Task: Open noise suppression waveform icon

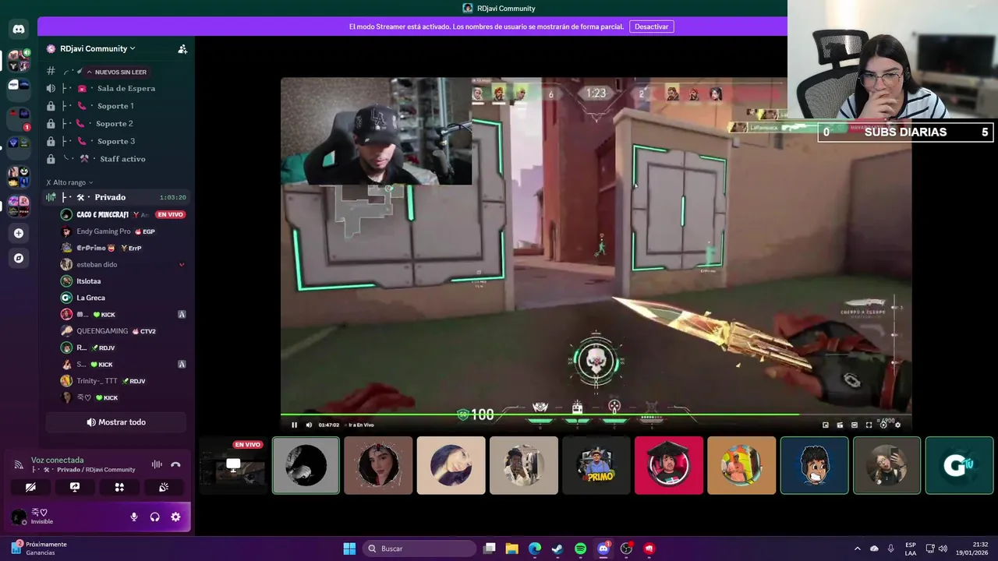Action: point(157,464)
